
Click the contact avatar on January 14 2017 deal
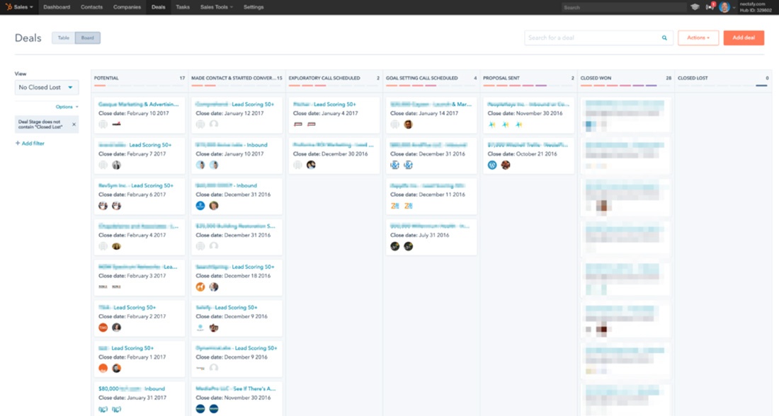point(409,124)
